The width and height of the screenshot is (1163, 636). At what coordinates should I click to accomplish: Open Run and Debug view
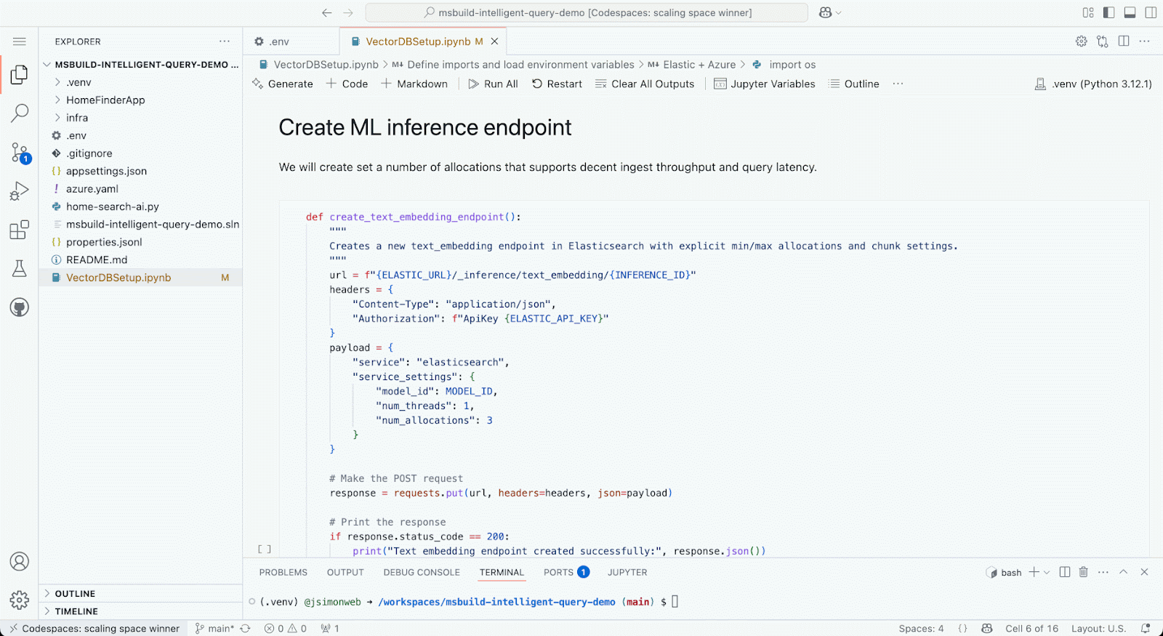20,191
